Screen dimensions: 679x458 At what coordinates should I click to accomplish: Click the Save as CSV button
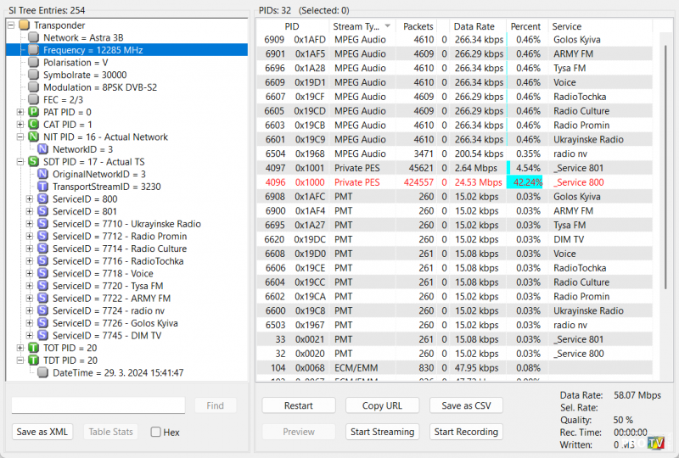point(466,405)
